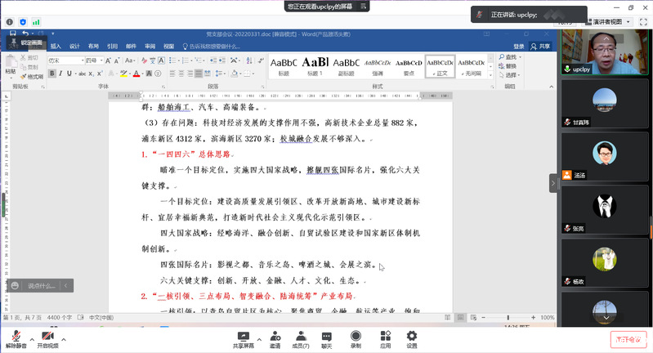The image size is (653, 353).
Task: Open the 设计 Design ribbon tab
Action: point(74,47)
